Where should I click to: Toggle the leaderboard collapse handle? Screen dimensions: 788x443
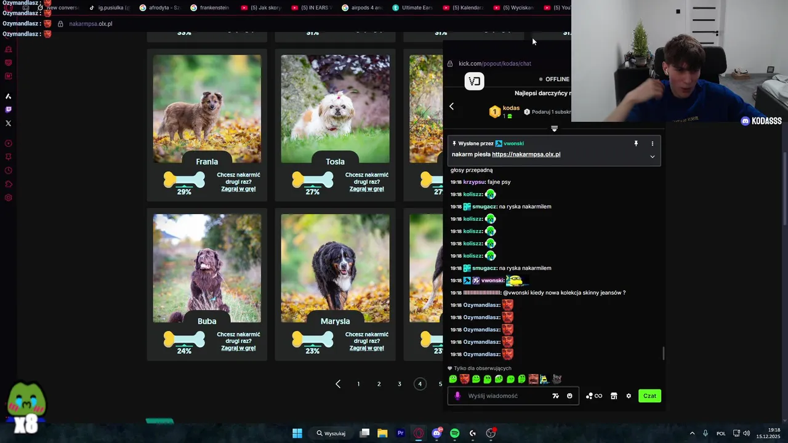(554, 129)
